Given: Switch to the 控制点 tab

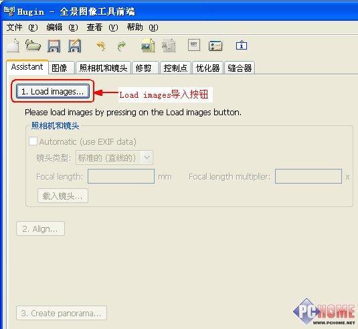Looking at the screenshot, I should coord(175,68).
